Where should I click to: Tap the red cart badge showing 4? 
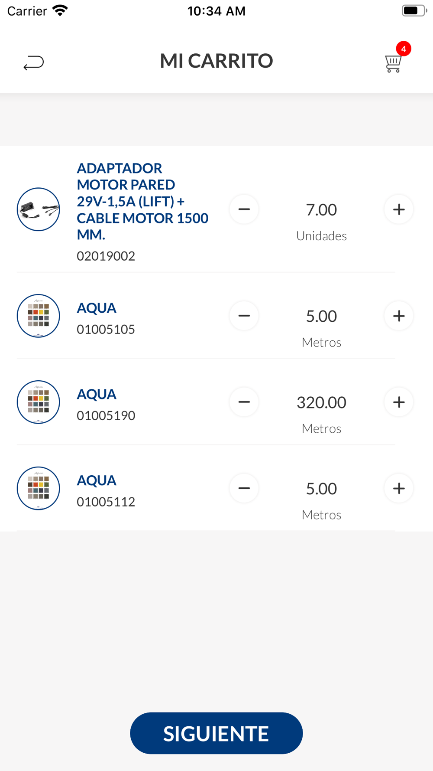click(x=404, y=49)
